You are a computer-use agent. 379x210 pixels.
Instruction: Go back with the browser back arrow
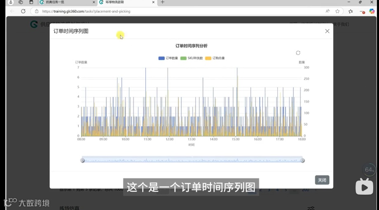(12, 11)
